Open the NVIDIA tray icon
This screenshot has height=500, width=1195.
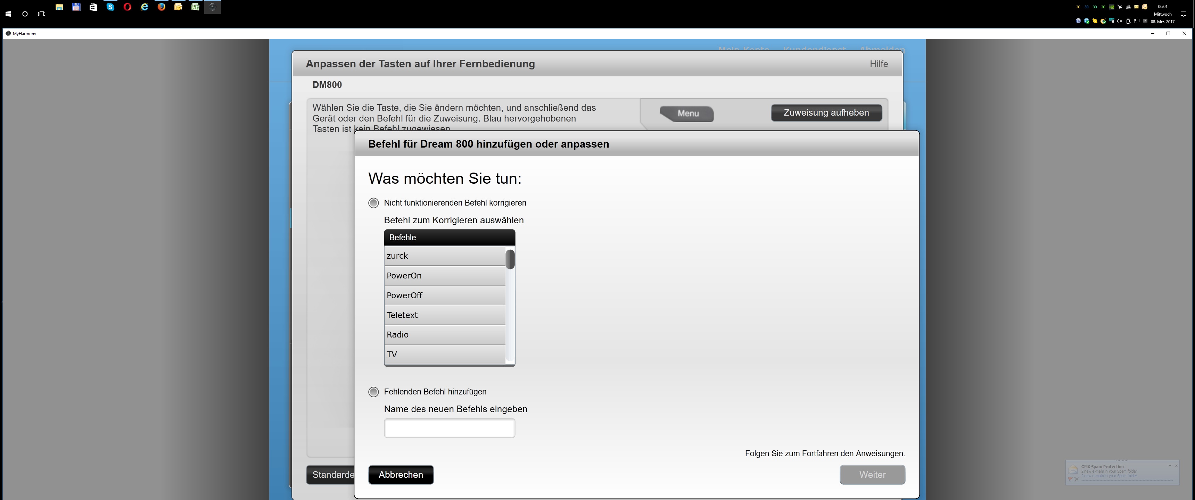point(1112,7)
